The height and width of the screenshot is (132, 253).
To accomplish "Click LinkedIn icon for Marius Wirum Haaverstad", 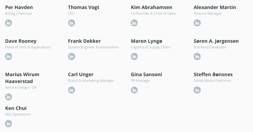I will (9, 97).
